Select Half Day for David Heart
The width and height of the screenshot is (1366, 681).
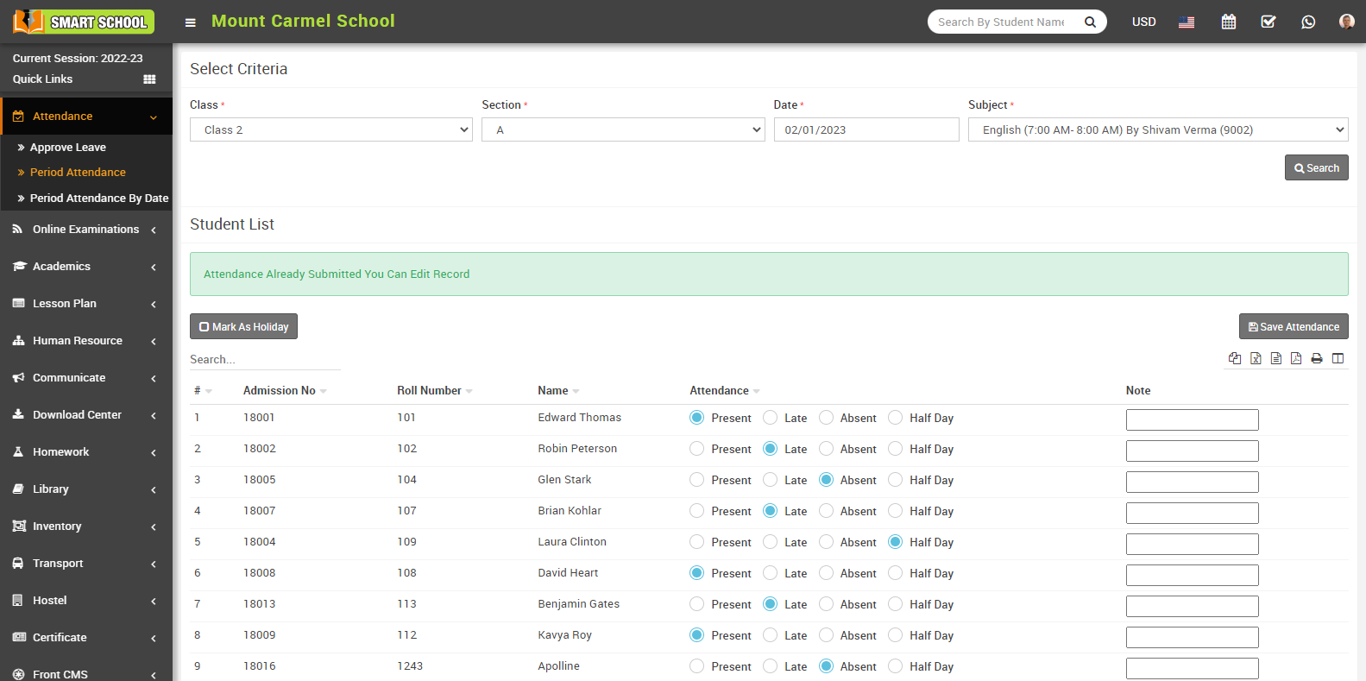point(895,573)
